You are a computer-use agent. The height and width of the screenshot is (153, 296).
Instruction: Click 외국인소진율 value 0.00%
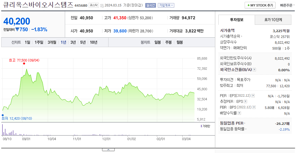pos(284,70)
